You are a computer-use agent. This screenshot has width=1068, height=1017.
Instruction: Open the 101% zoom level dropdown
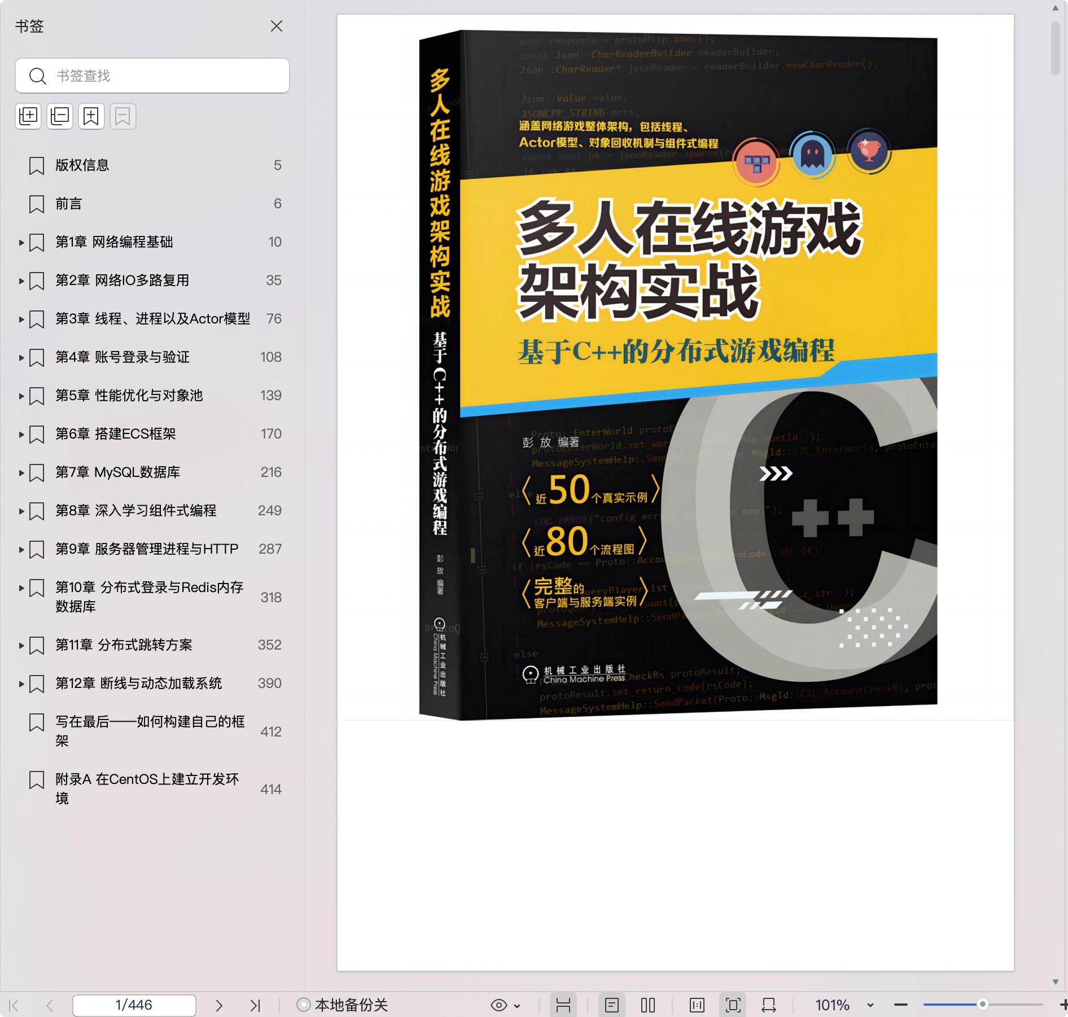click(870, 1005)
